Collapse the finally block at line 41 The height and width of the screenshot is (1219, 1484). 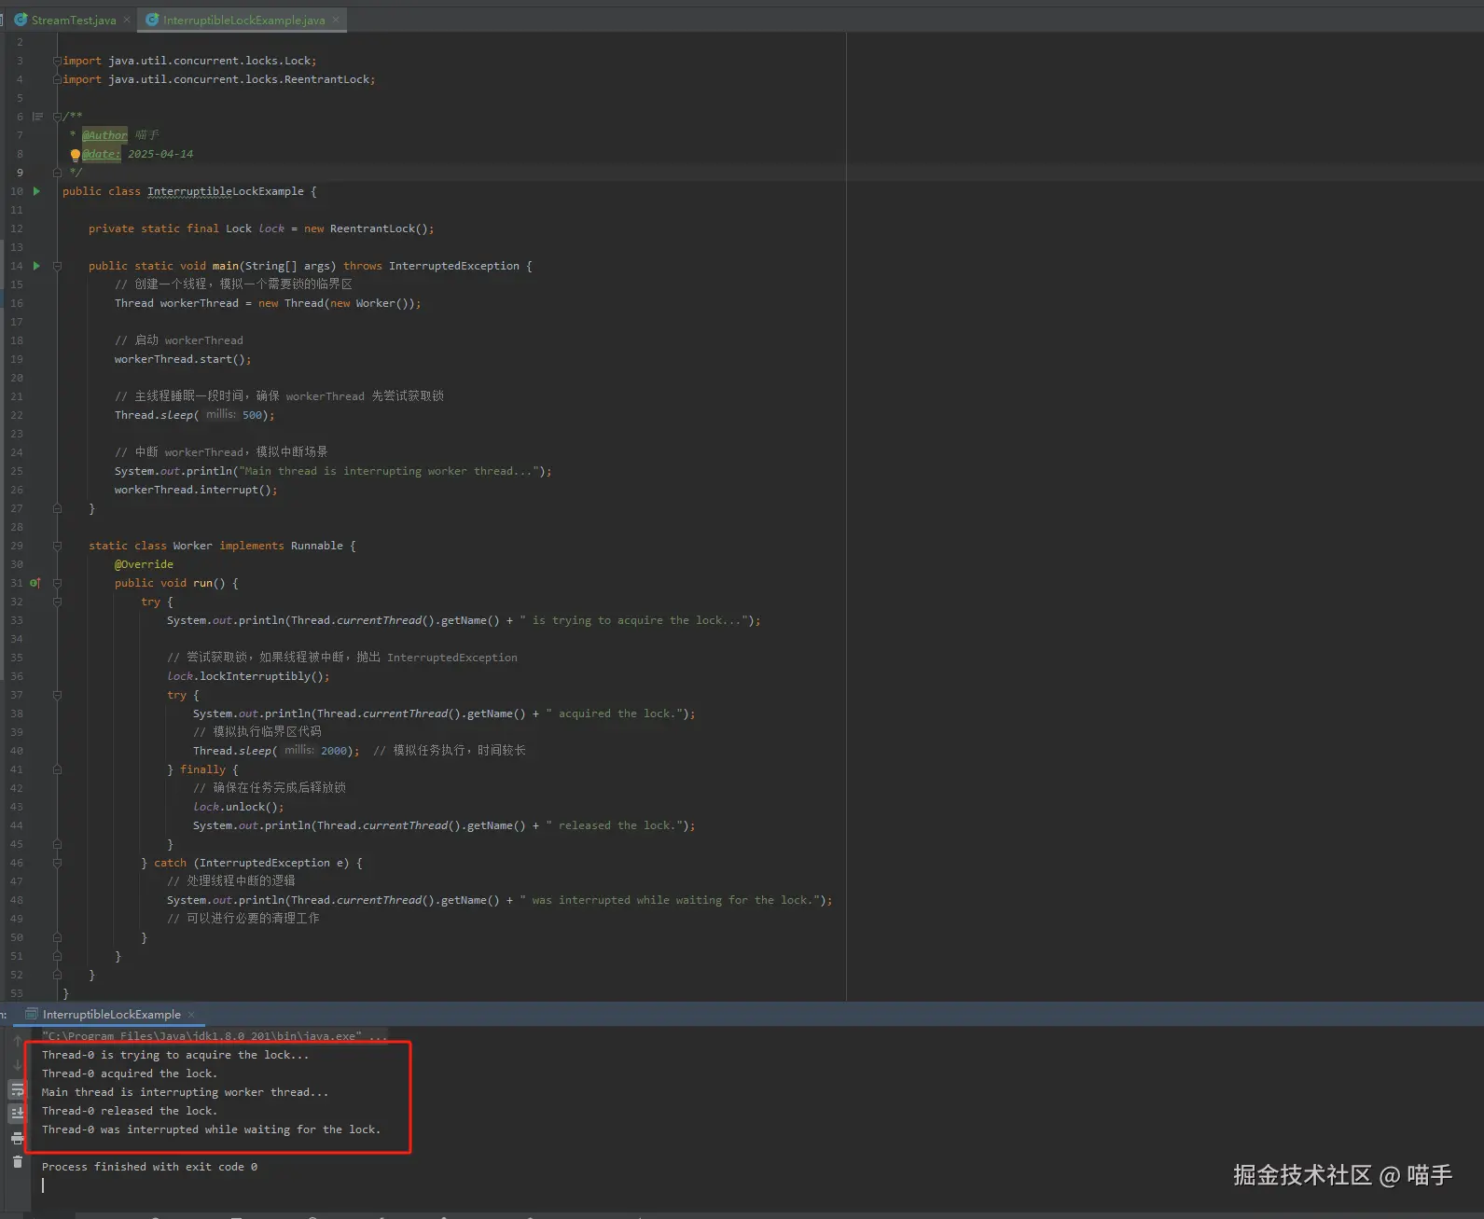(57, 769)
